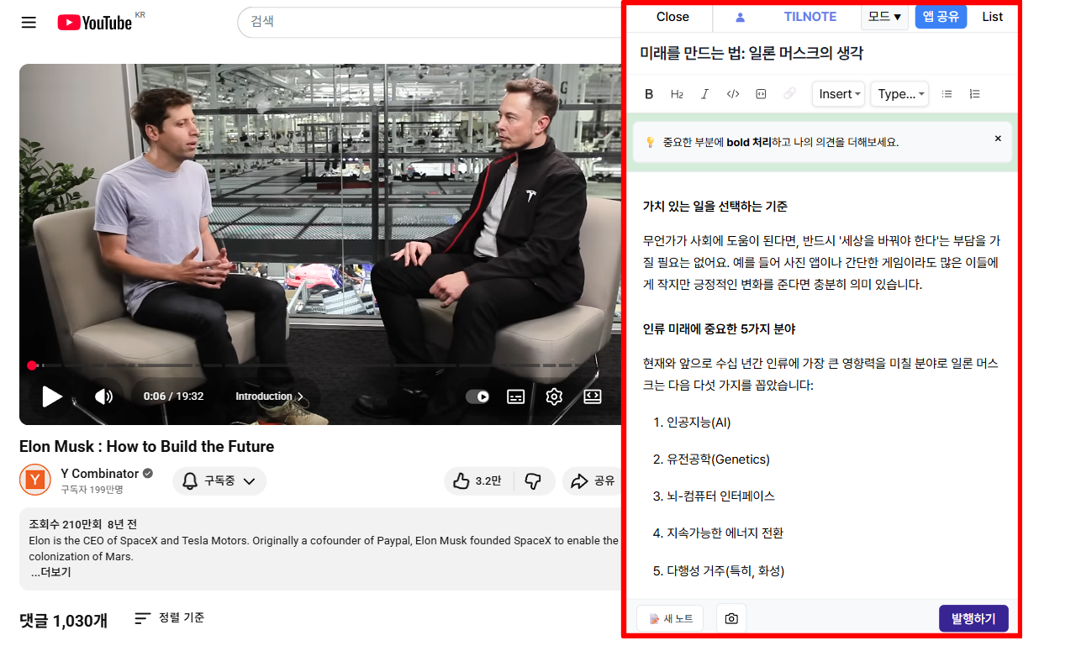This screenshot has width=1076, height=672.
Task: Apply bold formatting in TILNOTE editor
Action: pyautogui.click(x=649, y=94)
